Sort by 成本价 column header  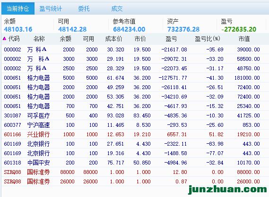113,39
